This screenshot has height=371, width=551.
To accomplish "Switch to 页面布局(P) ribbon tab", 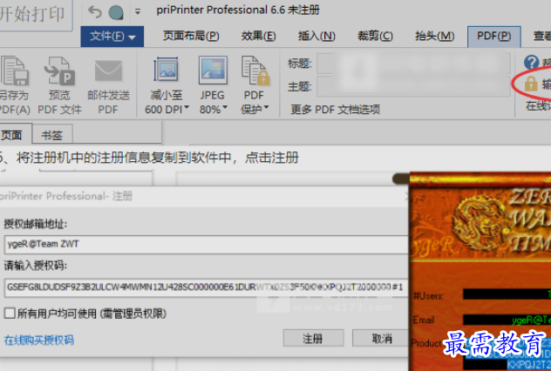I will 191,36.
